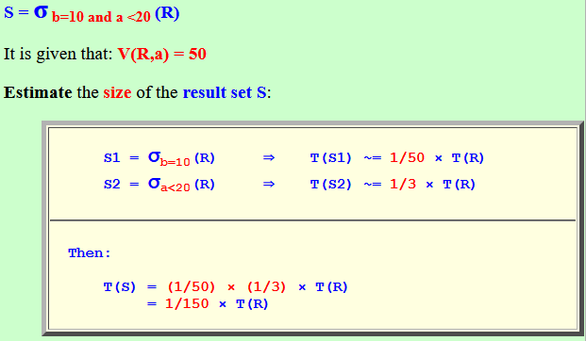The height and width of the screenshot is (341, 586).
Task: Click the red fraction '1/3' on the S2 row
Action: click(x=403, y=184)
